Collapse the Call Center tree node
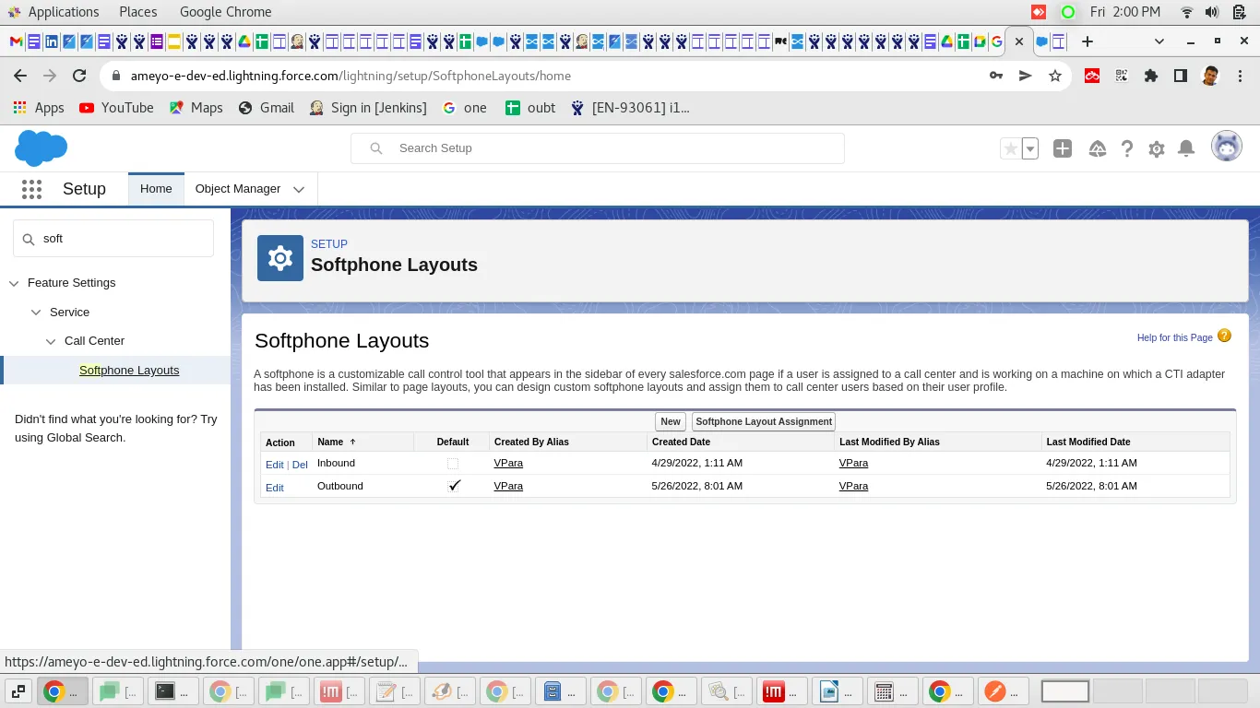The width and height of the screenshot is (1260, 708). tap(52, 341)
